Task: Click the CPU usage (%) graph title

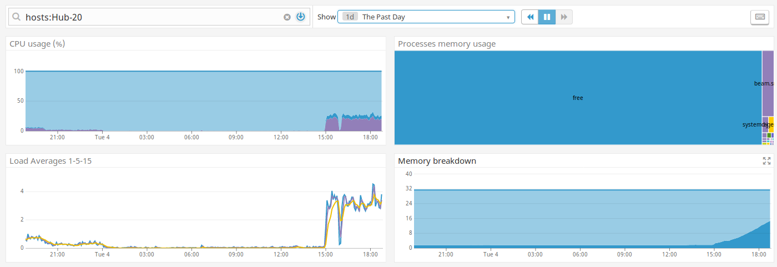Action: click(x=37, y=44)
